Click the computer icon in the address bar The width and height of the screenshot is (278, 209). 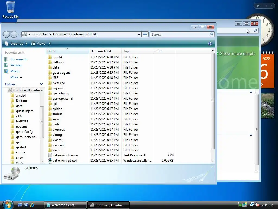coord(24,34)
